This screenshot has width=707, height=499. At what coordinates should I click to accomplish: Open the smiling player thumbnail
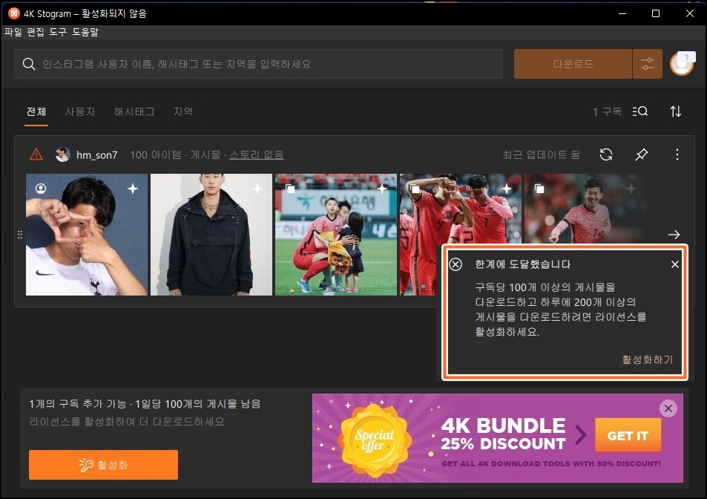point(585,210)
